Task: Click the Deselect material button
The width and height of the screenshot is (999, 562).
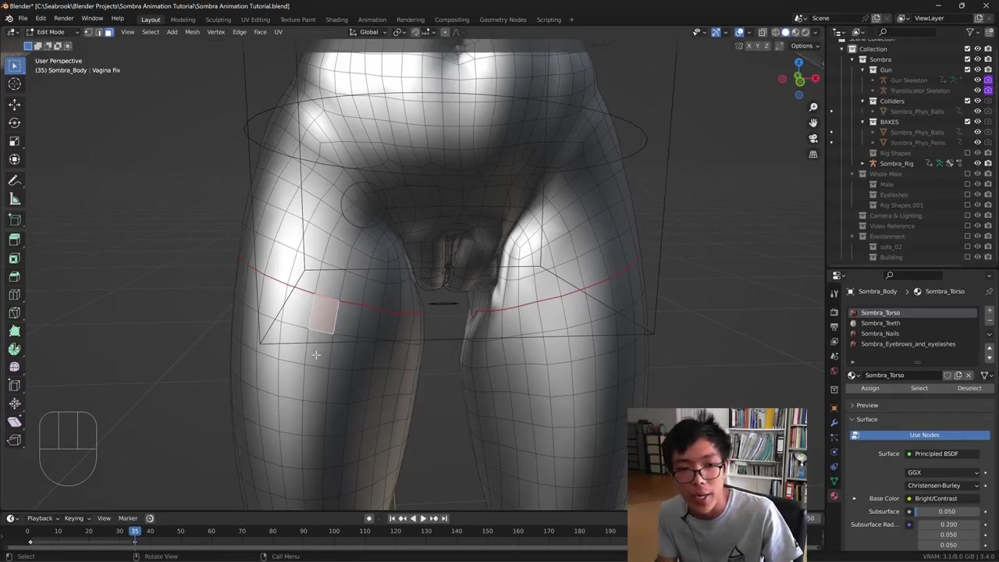Action: [x=969, y=388]
